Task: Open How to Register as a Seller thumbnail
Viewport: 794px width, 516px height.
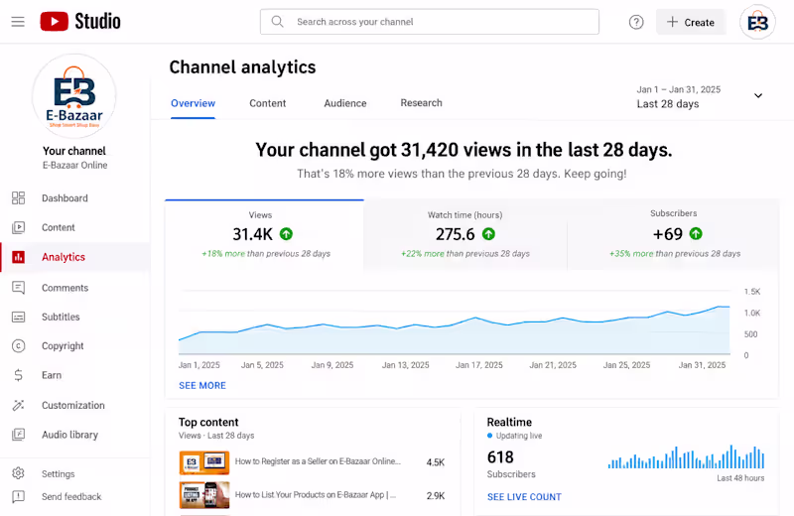Action: pos(204,462)
